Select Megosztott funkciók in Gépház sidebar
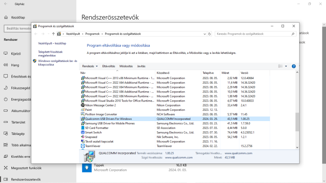 (x=26, y=168)
